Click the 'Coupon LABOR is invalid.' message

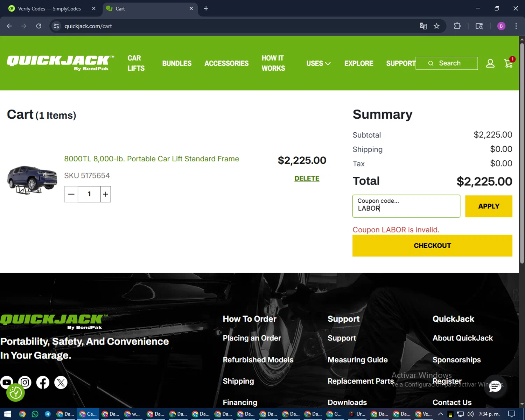(x=396, y=230)
